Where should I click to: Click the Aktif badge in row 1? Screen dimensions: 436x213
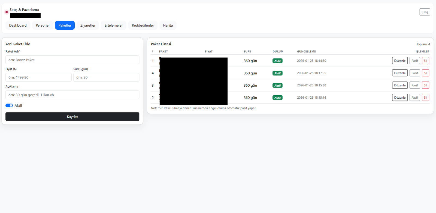coord(277,61)
